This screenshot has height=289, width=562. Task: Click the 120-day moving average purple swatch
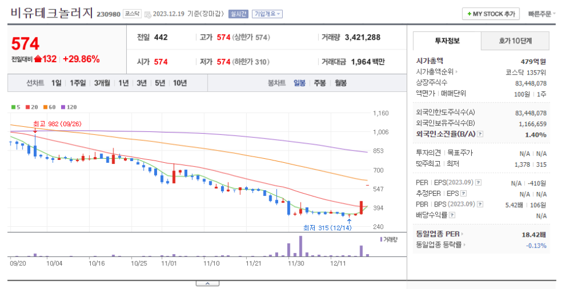pos(63,107)
